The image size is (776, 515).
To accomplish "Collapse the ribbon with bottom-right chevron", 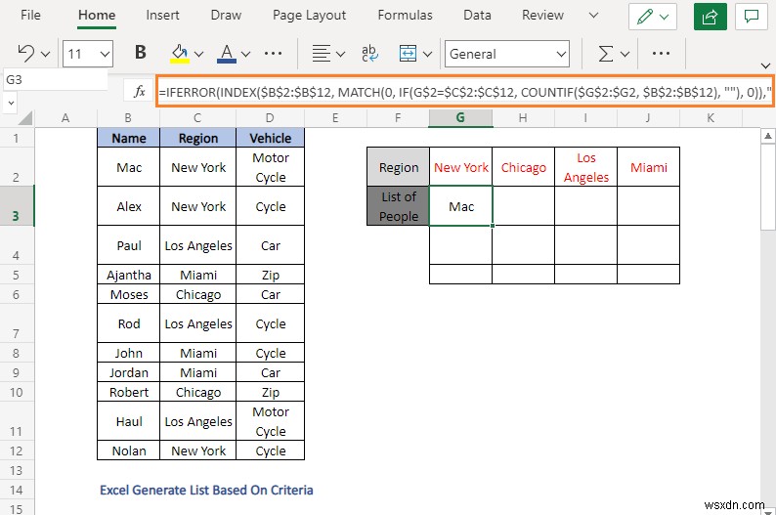I will [765, 65].
